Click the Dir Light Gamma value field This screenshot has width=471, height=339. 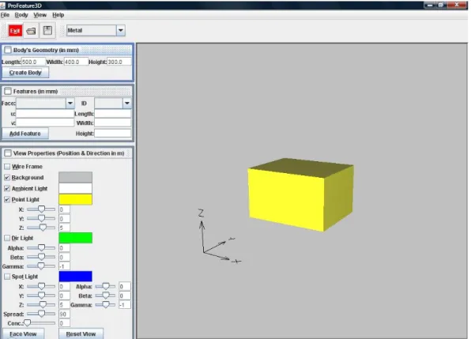click(x=65, y=266)
